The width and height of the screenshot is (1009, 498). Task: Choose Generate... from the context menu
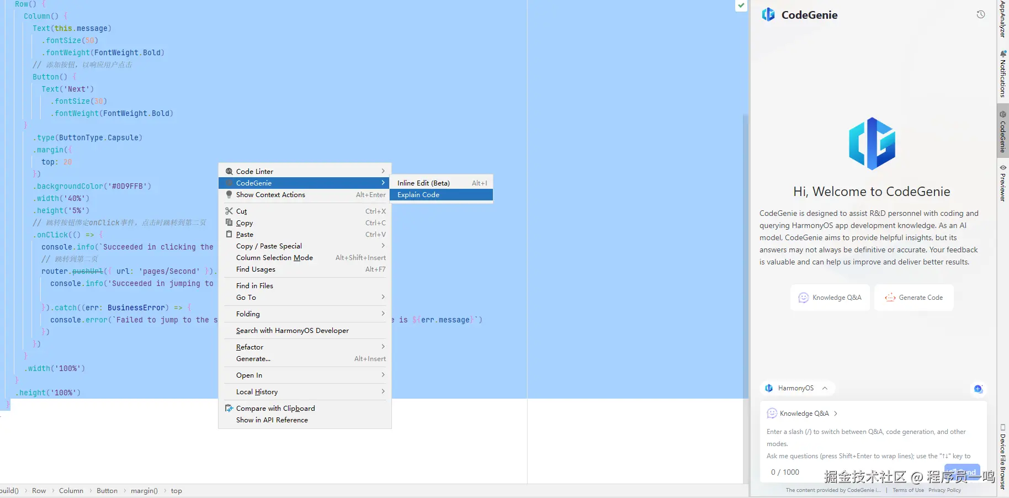(x=305, y=359)
